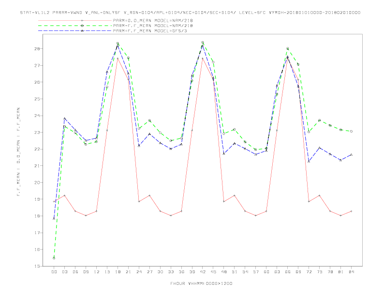Click the chart header text starting STAT=VL1L2
The image size is (383, 296).
[x=190, y=13]
